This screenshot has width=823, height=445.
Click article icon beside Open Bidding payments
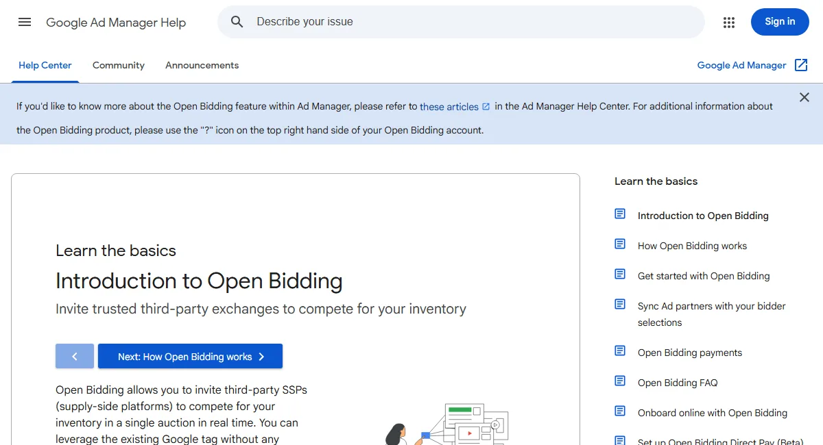pyautogui.click(x=620, y=351)
